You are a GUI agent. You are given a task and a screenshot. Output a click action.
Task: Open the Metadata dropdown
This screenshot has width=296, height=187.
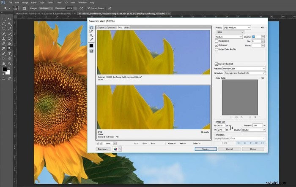click(x=245, y=73)
